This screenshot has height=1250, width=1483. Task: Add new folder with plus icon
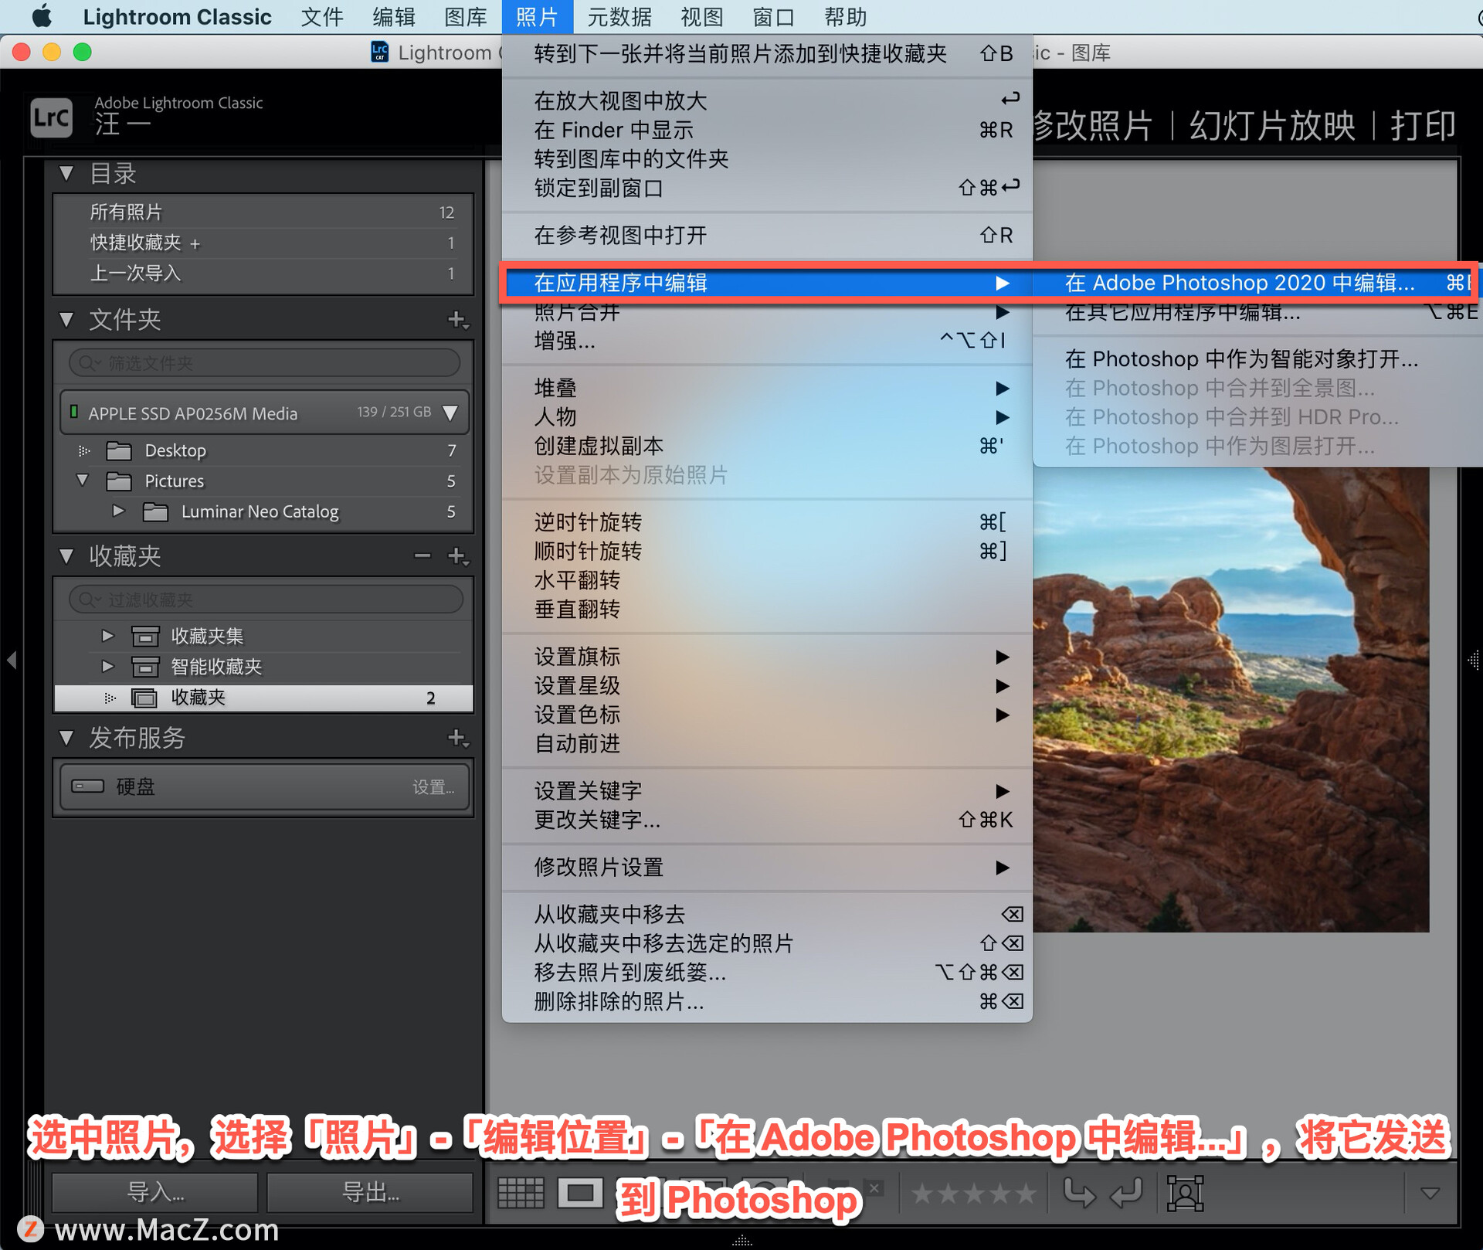pos(458,319)
